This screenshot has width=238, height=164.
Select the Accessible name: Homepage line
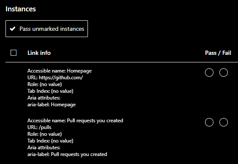60,71
